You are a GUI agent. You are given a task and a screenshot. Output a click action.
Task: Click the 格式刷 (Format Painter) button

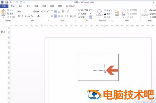coord(11,17)
